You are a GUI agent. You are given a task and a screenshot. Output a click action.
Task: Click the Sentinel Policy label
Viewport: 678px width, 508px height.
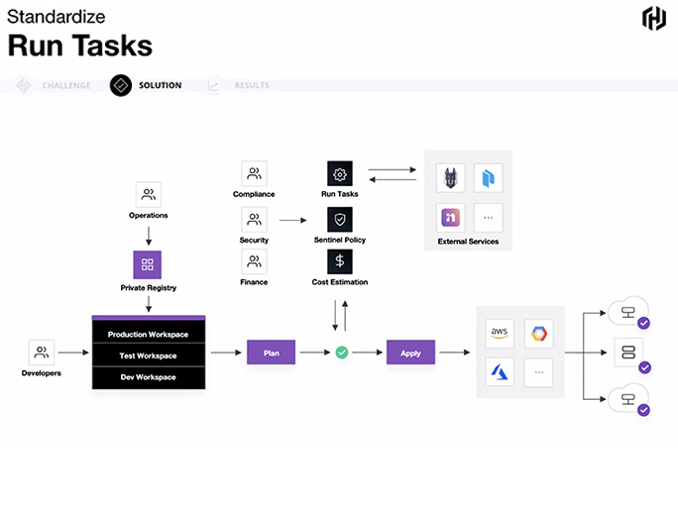coord(340,240)
